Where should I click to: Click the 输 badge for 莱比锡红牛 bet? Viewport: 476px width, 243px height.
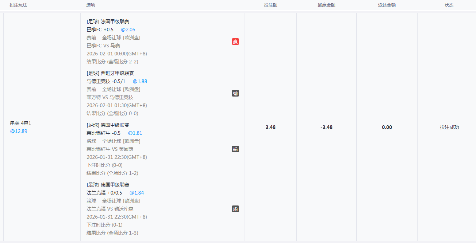(x=235, y=149)
